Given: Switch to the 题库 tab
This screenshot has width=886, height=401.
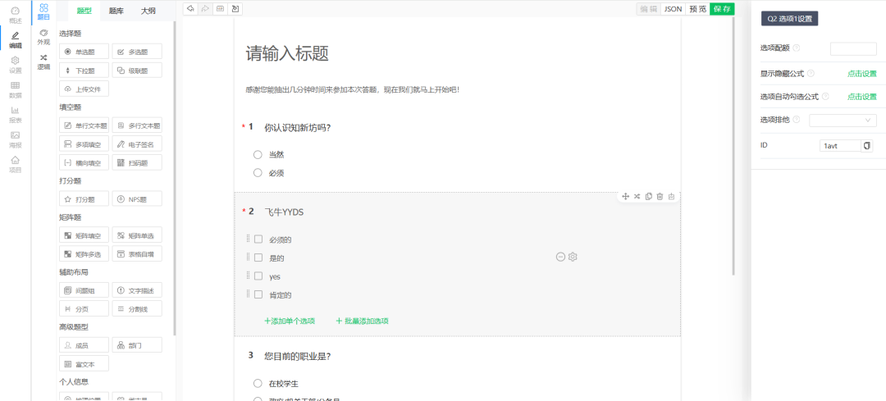Looking at the screenshot, I should click(116, 11).
